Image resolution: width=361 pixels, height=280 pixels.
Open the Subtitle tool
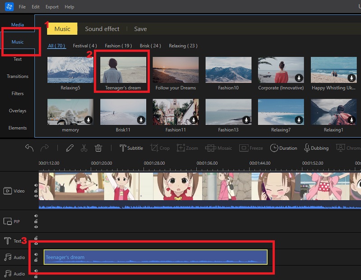131,148
